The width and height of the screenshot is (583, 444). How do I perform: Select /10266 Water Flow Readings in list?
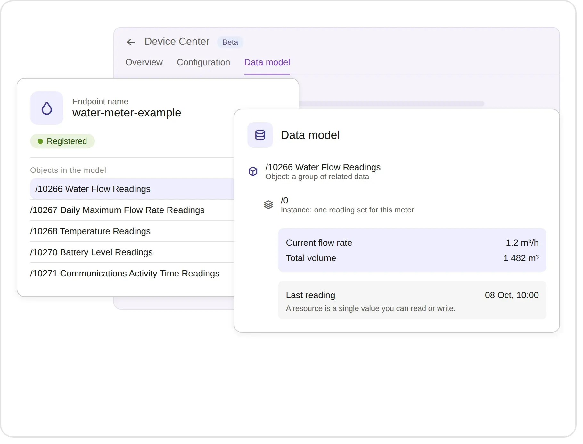coord(132,189)
